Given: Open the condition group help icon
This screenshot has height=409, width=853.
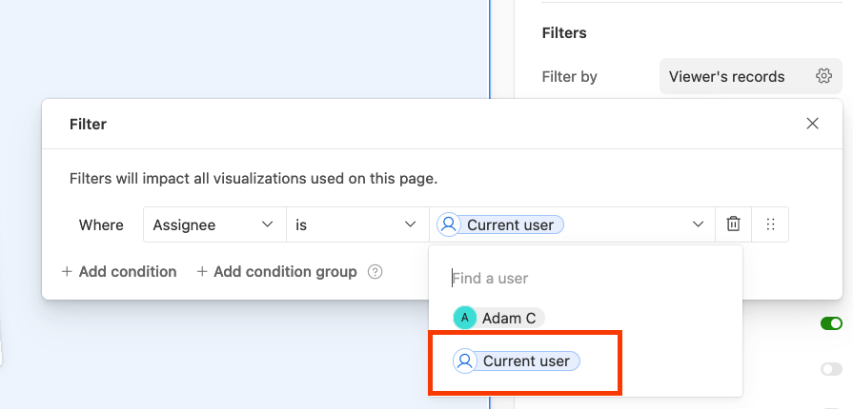Looking at the screenshot, I should pos(375,272).
